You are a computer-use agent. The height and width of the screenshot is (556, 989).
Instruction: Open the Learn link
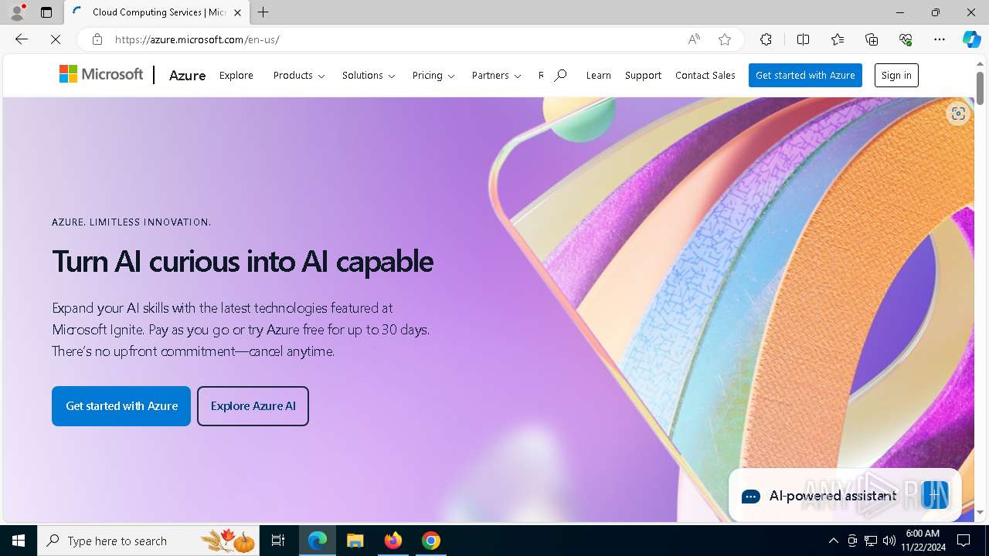tap(598, 75)
